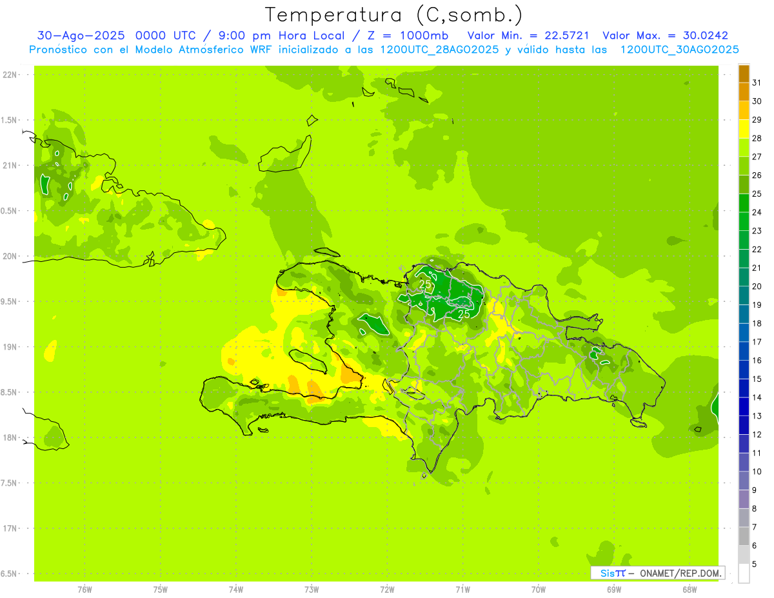This screenshot has height=598, width=774.
Task: Select the 'Valor Max. = 30.0242' text
Action: click(x=665, y=35)
